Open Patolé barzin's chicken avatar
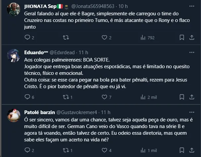This screenshot has width=201, height=157. [14, 115]
